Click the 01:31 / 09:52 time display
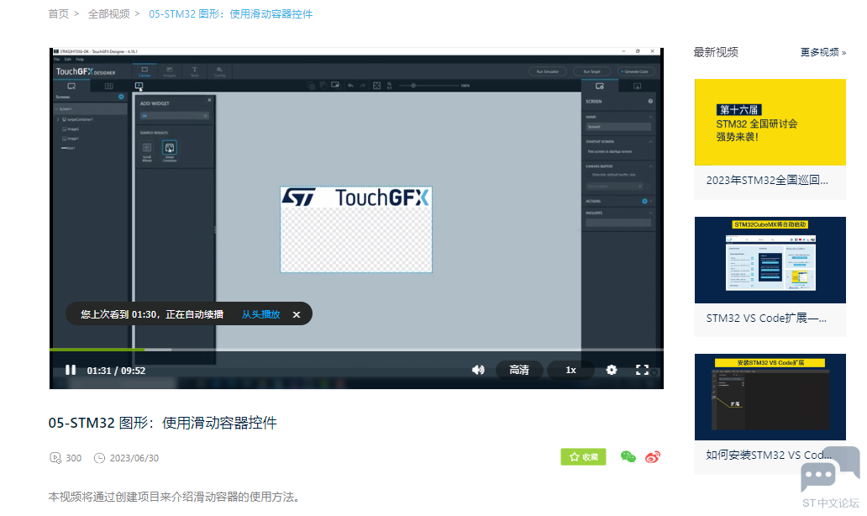This screenshot has width=867, height=516. point(116,371)
